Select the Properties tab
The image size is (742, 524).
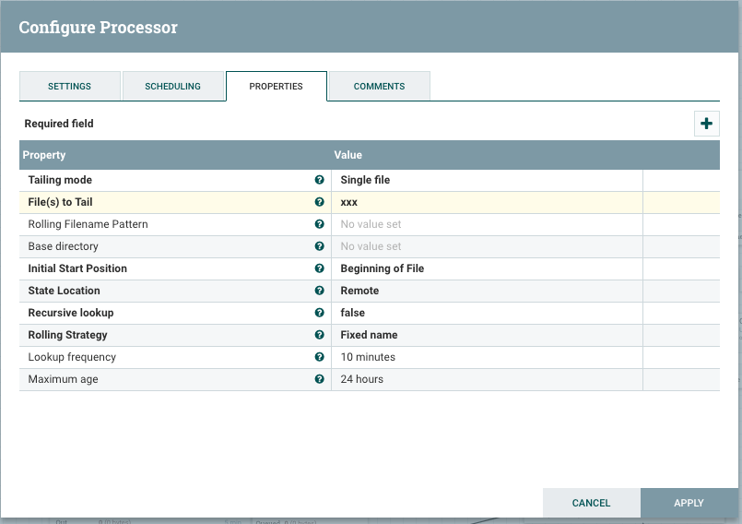coord(276,86)
